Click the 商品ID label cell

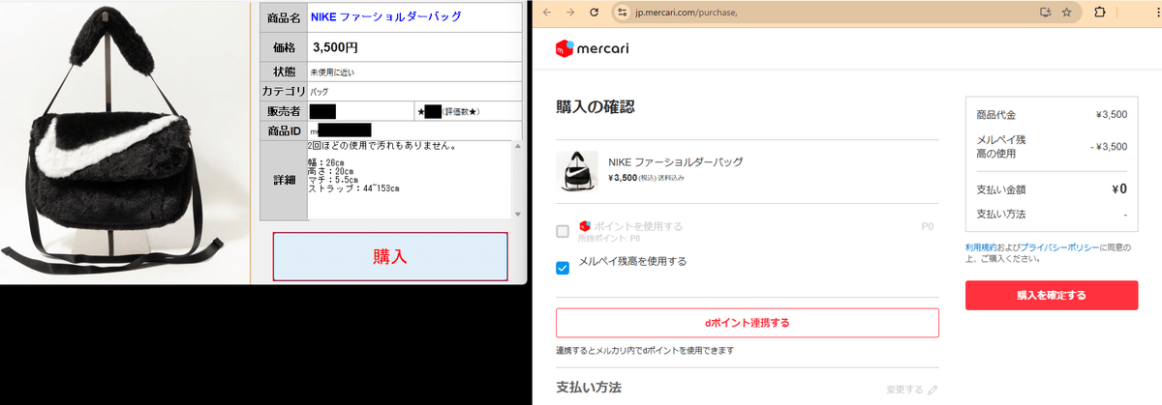[282, 130]
